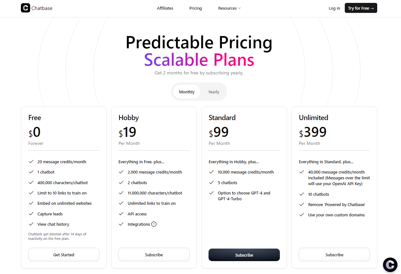The image size is (401, 274).
Task: Subscribe to the Standard plan
Action: point(244,255)
